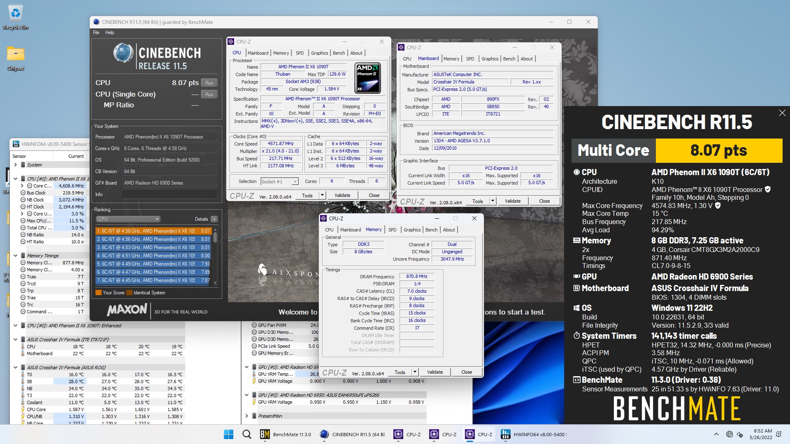Screen dimensions: 790x444
Task: Open About tab in Memory CPU-Z window
Action: [x=449, y=230]
